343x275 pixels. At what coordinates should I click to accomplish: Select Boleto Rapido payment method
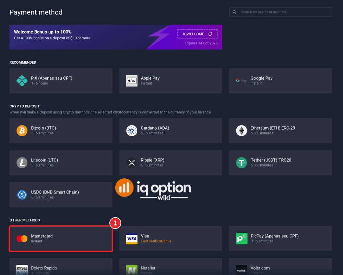(61, 267)
